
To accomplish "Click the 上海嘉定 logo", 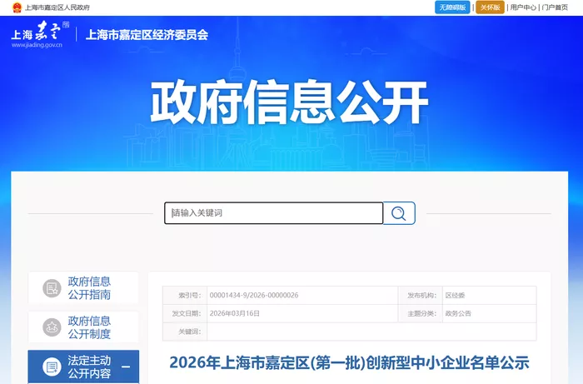I will click(x=40, y=34).
